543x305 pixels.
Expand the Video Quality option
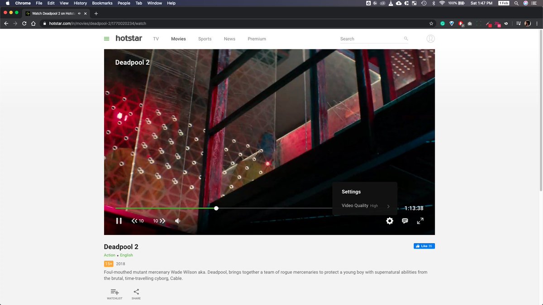pos(365,206)
